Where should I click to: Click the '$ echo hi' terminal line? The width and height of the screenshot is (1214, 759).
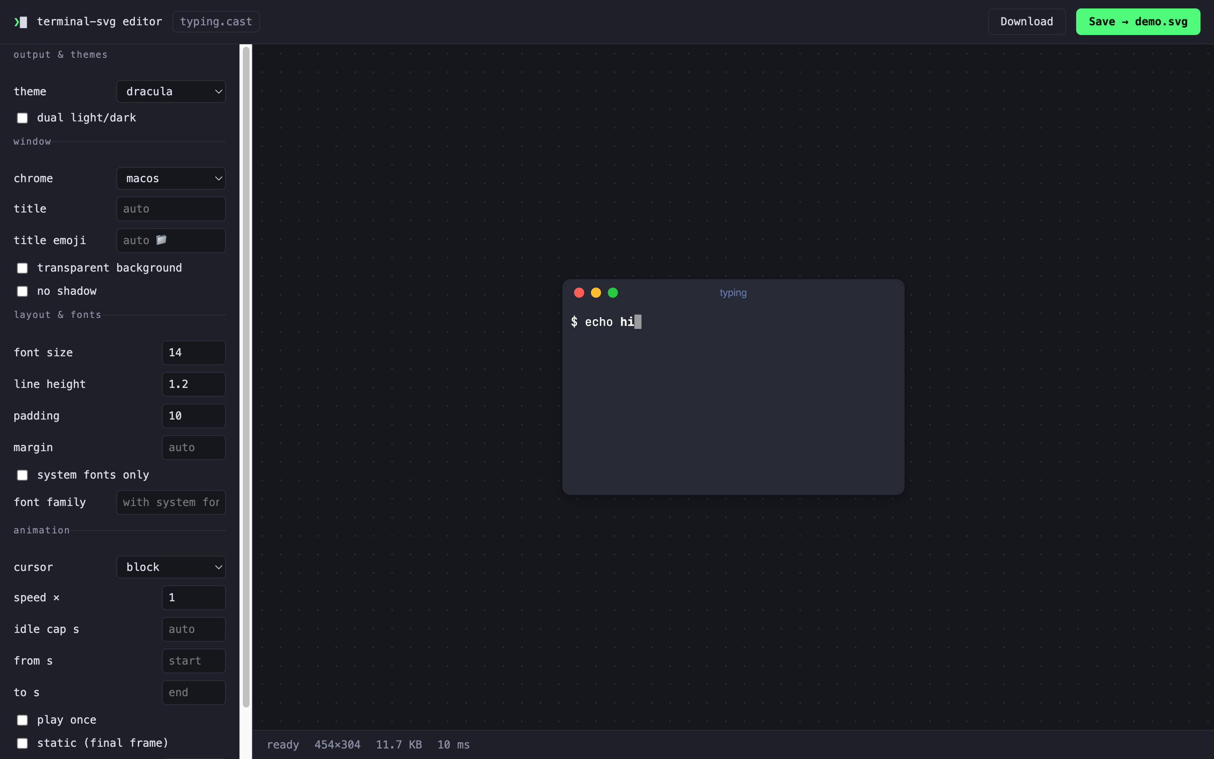click(x=606, y=322)
